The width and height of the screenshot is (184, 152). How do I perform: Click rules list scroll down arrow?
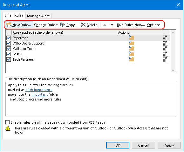[173, 70]
